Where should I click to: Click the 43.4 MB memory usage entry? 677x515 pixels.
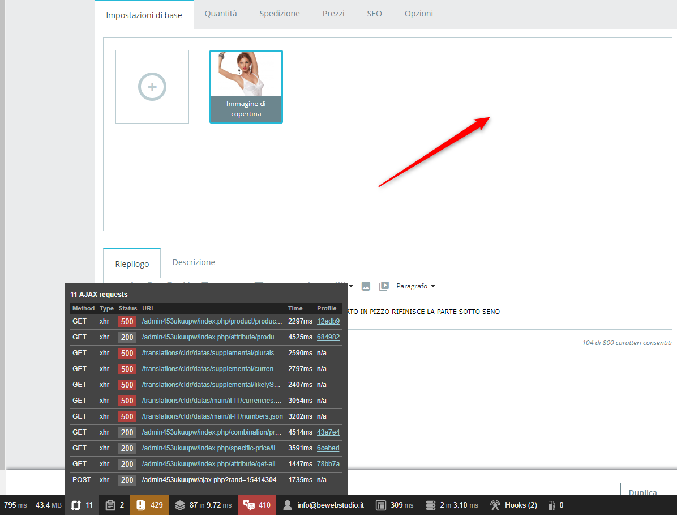(48, 505)
